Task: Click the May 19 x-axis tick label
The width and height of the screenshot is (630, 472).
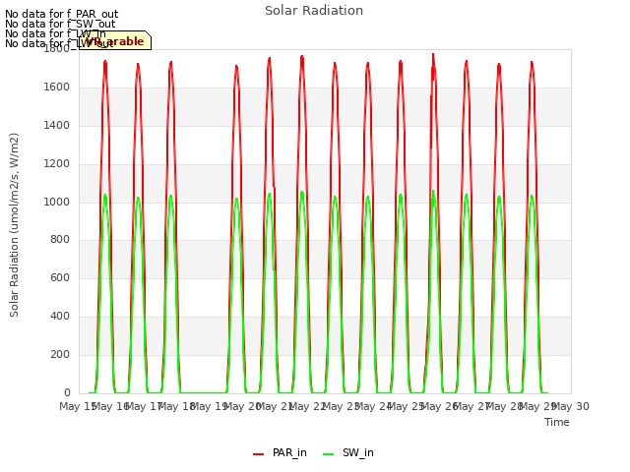Action: (209, 406)
